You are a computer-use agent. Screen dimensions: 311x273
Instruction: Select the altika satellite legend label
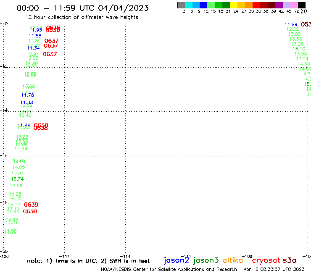click(x=233, y=260)
